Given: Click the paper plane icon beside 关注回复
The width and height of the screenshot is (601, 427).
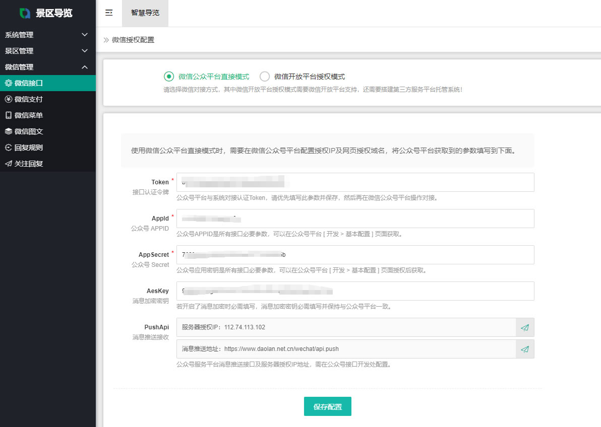Looking at the screenshot, I should coord(8,164).
